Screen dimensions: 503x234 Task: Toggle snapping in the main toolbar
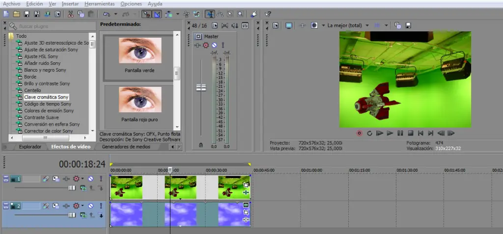point(146,14)
